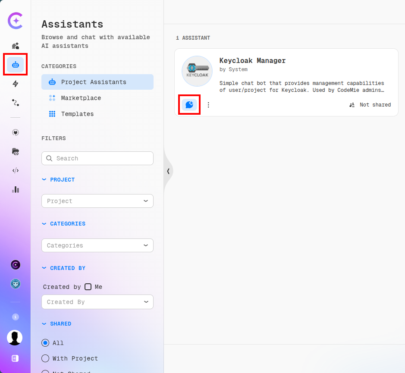Viewport: 405px width, 373px height.
Task: Collapse the CREATED BY filter section
Action: pos(63,268)
